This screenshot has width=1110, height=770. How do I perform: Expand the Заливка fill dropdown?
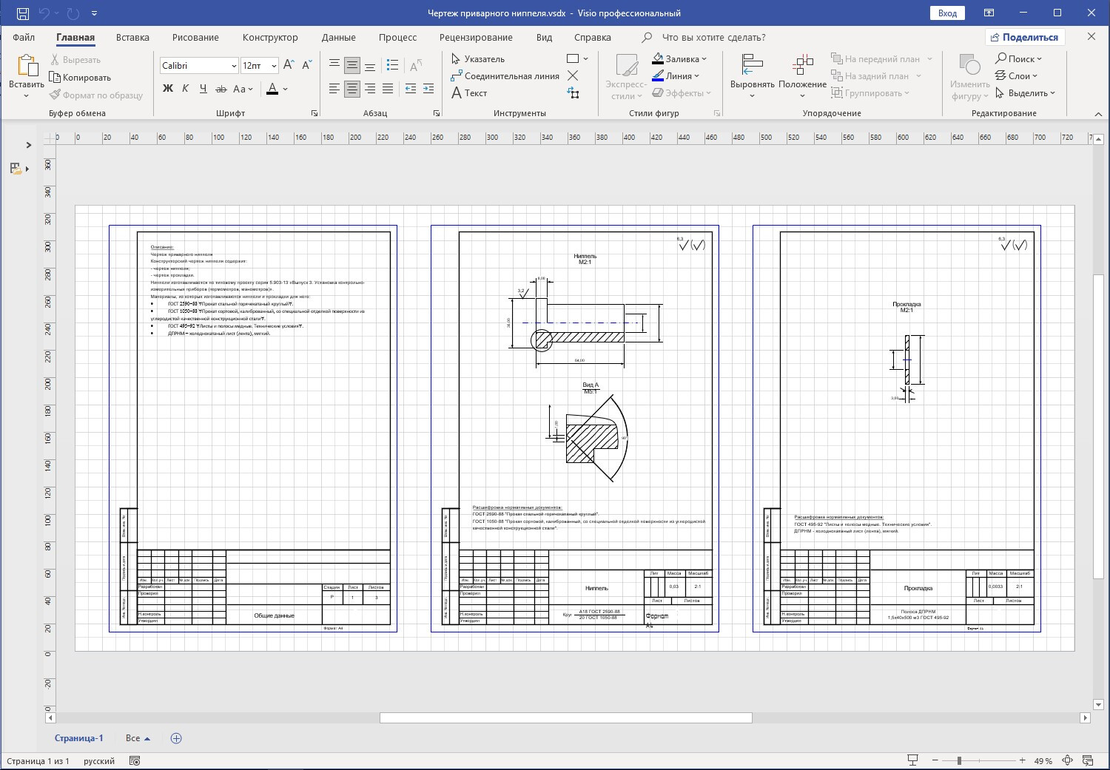pos(704,59)
